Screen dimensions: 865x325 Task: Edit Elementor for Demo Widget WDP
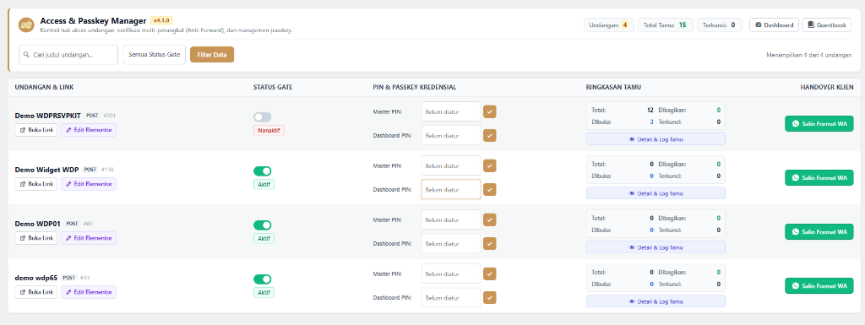pos(88,184)
